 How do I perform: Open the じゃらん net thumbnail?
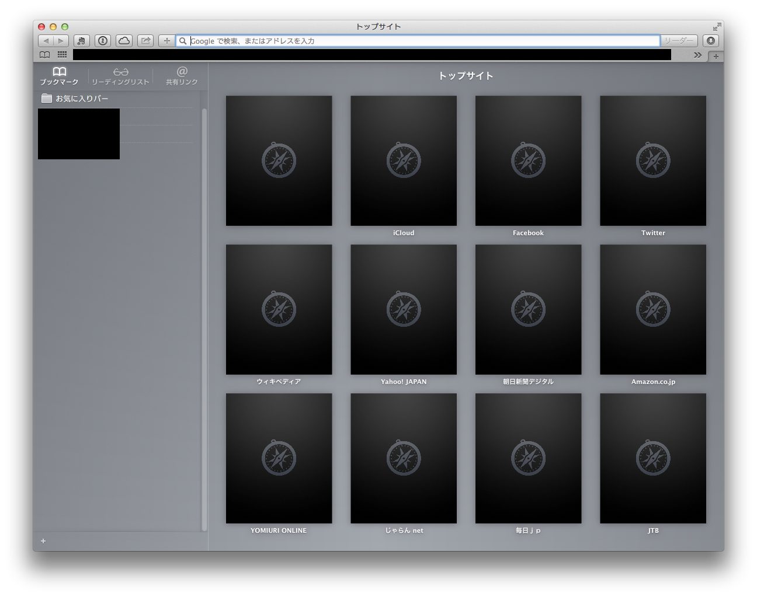(404, 458)
